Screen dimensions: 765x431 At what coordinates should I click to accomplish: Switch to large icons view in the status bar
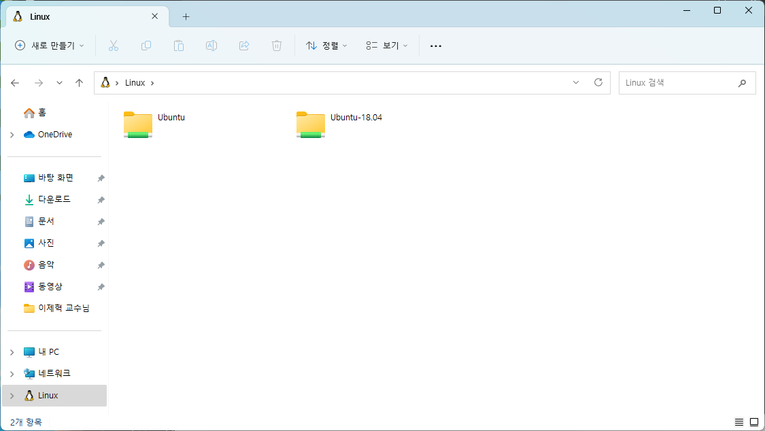pos(754,422)
